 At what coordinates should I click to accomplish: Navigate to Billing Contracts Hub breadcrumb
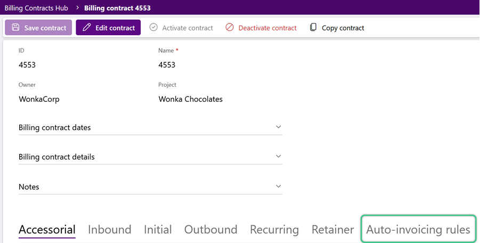click(36, 8)
